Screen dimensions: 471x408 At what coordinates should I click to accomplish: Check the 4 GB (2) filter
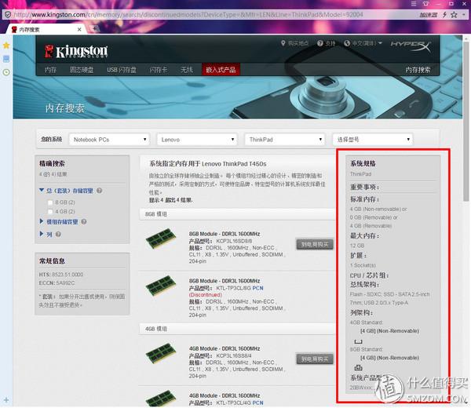[x=50, y=212]
